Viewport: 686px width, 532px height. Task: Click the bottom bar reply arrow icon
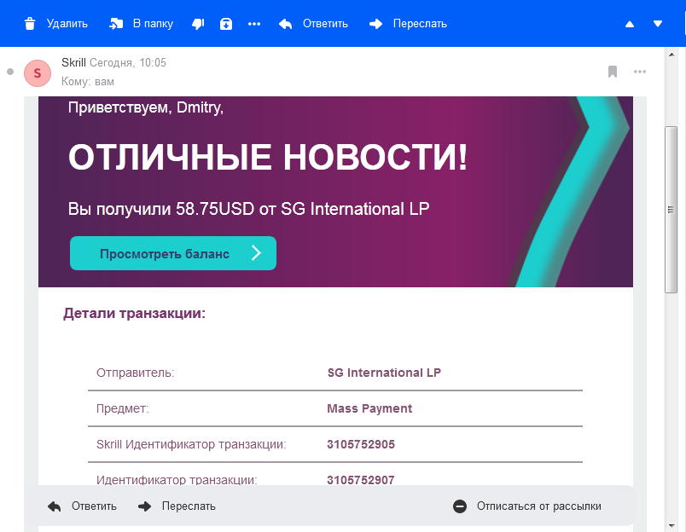pos(55,506)
